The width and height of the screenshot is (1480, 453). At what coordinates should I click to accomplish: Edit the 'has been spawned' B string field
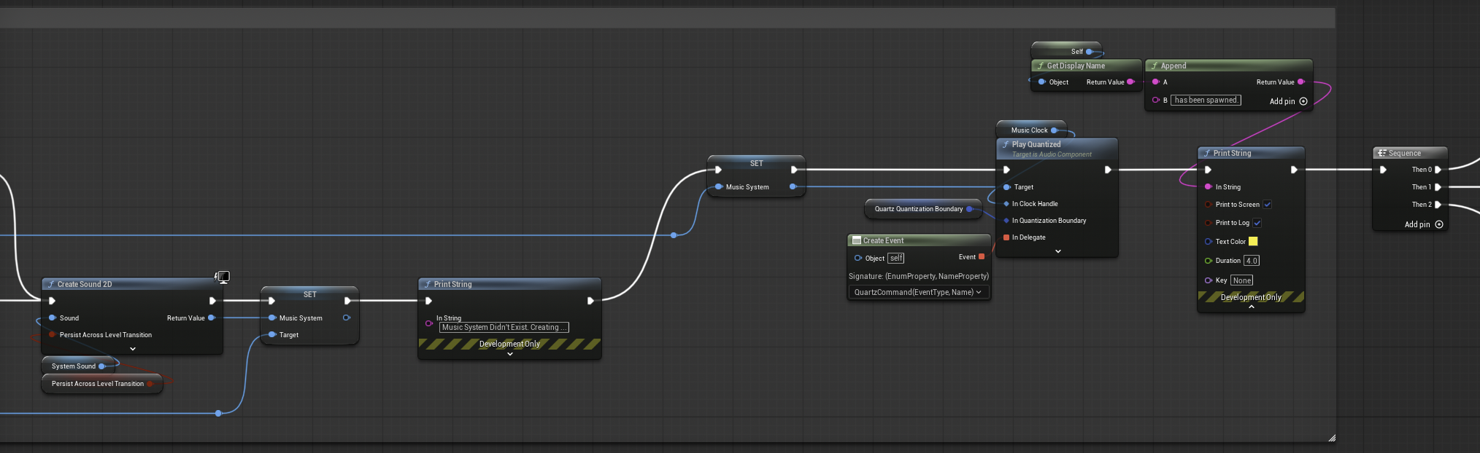click(1206, 101)
